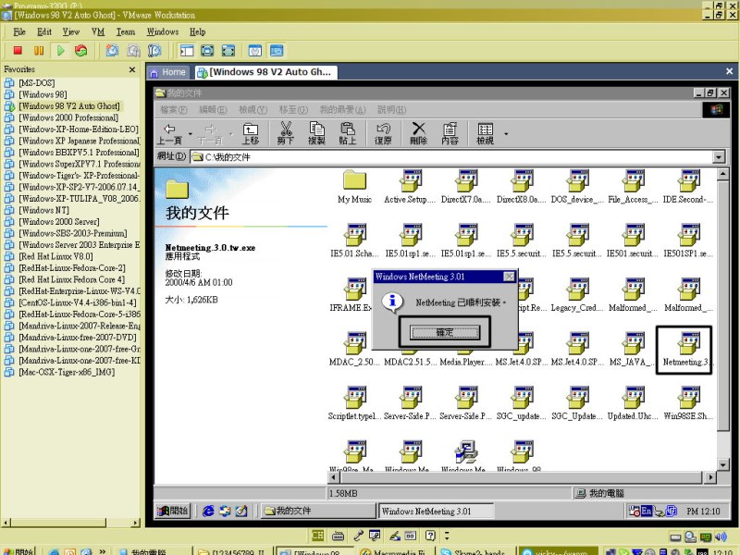This screenshot has width=740, height=555.
Task: Click the VMware Full Screen icon
Action: coord(207,50)
